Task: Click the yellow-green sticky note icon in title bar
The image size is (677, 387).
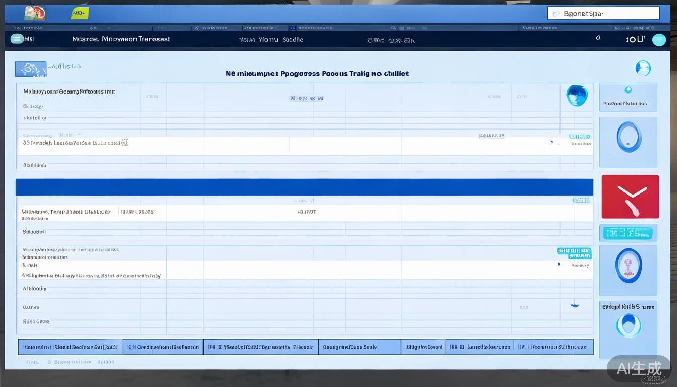Action: click(x=79, y=13)
